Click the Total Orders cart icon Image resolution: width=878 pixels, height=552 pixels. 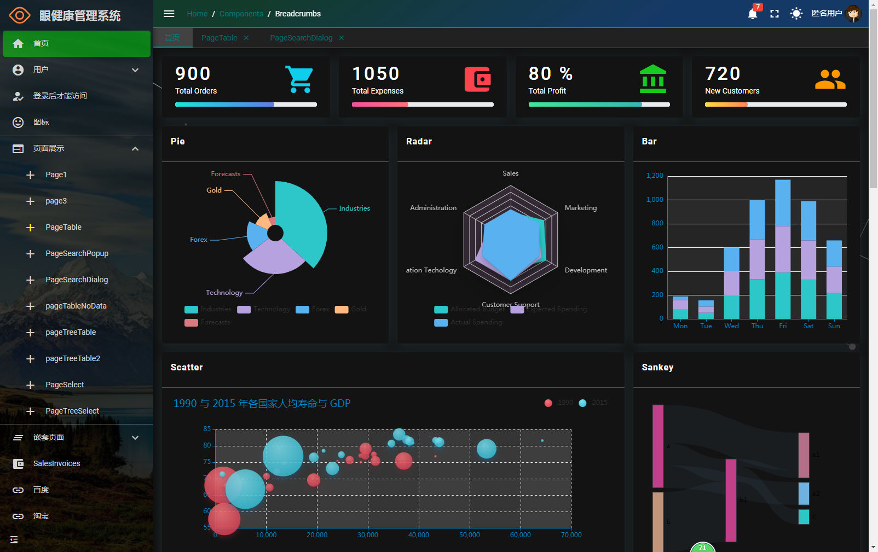click(x=299, y=79)
